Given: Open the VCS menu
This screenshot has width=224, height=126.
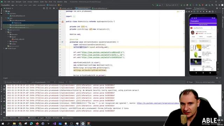Looking at the screenshot, I should (55, 2).
